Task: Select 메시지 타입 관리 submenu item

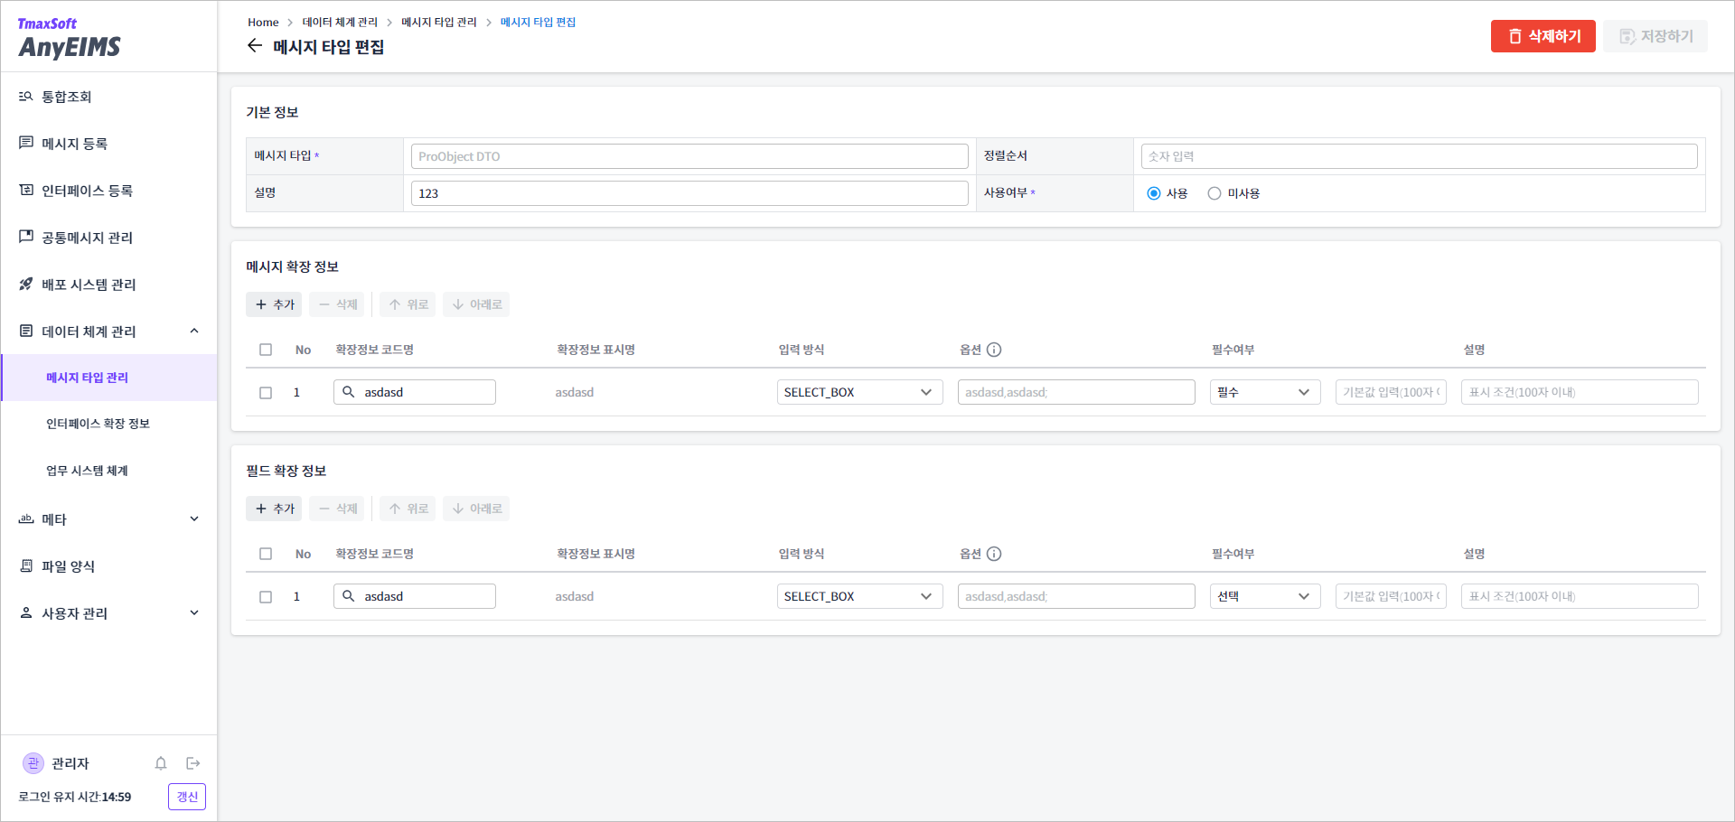Action: [x=108, y=378]
